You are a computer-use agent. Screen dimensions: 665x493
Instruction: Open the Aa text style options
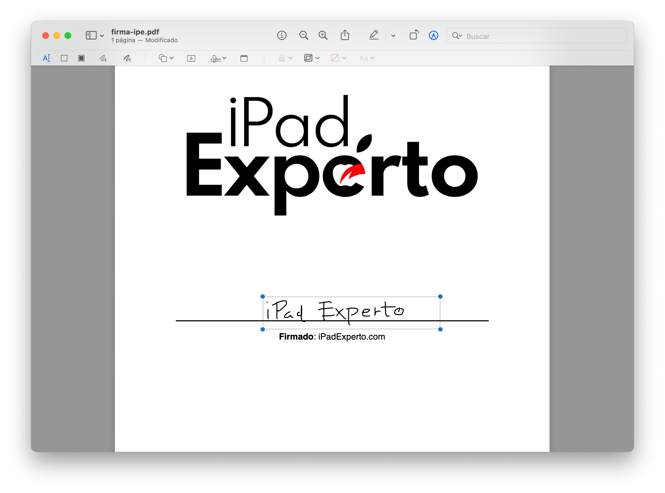click(x=366, y=58)
